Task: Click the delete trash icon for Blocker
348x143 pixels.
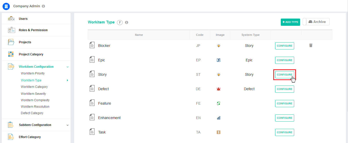Action: point(311,45)
